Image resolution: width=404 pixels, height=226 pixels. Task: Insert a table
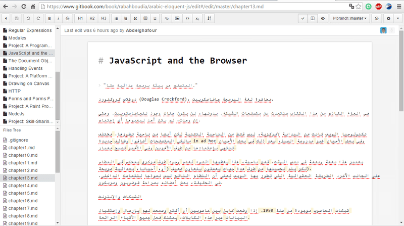pos(145,18)
